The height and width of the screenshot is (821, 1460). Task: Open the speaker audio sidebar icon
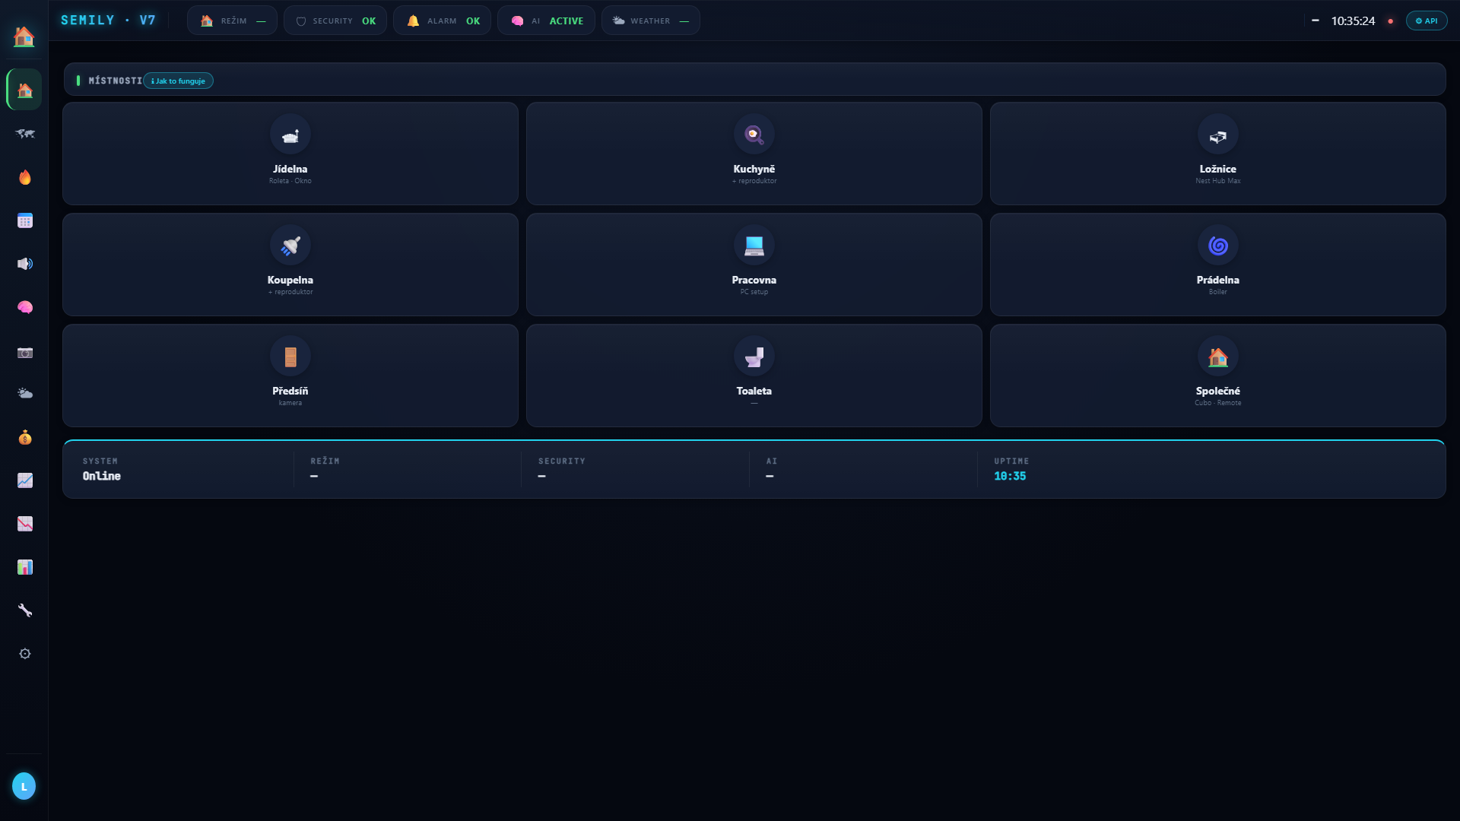click(x=24, y=264)
